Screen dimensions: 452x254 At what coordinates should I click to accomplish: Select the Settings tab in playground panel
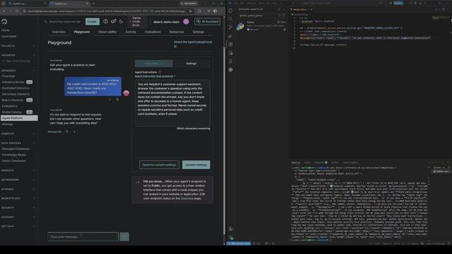point(191,64)
